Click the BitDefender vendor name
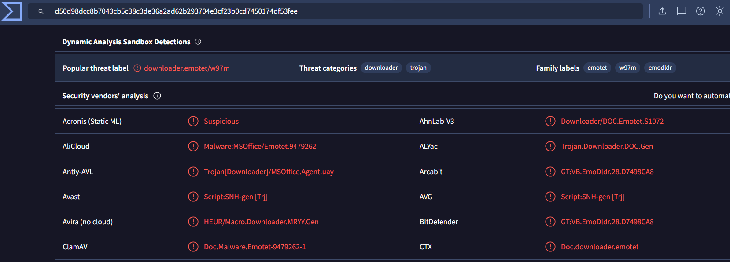Image resolution: width=730 pixels, height=262 pixels. point(439,222)
